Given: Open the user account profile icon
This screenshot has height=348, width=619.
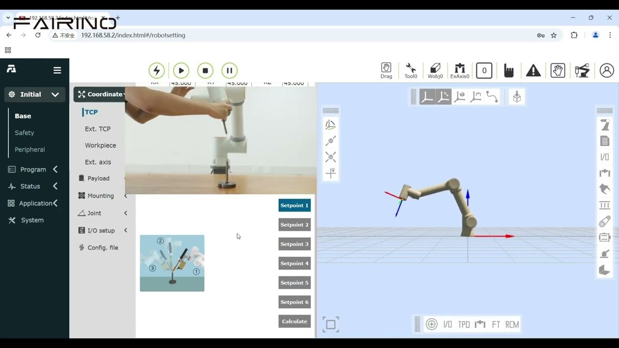Looking at the screenshot, I should coord(606,71).
